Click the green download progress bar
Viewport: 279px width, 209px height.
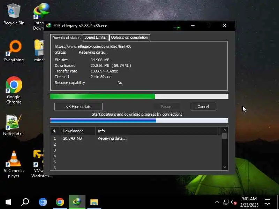tap(139, 96)
